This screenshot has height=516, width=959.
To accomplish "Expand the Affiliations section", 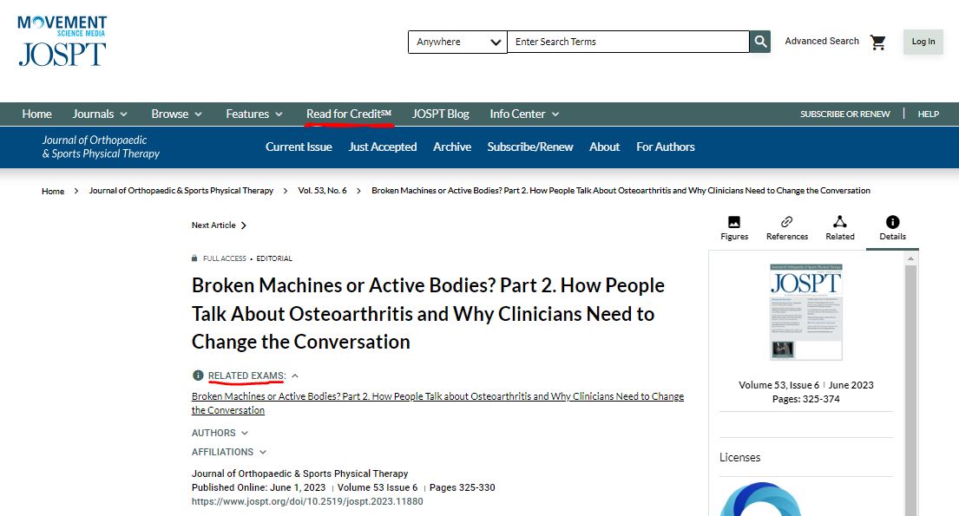I will click(x=229, y=452).
